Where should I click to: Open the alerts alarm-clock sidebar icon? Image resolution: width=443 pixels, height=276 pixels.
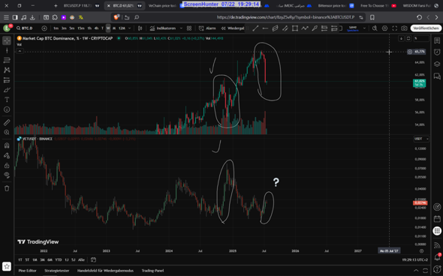click(437, 52)
